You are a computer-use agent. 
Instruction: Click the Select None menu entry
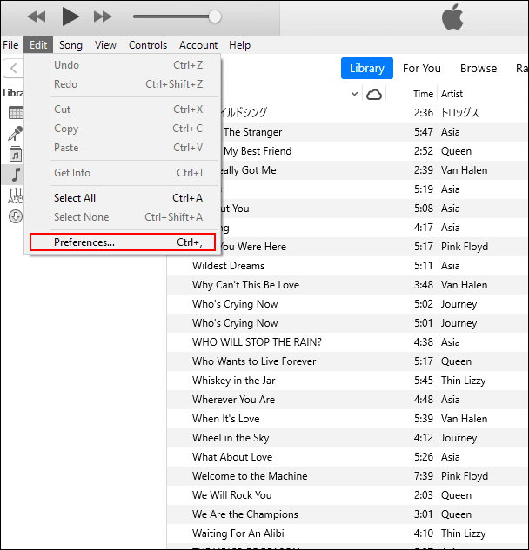123,217
